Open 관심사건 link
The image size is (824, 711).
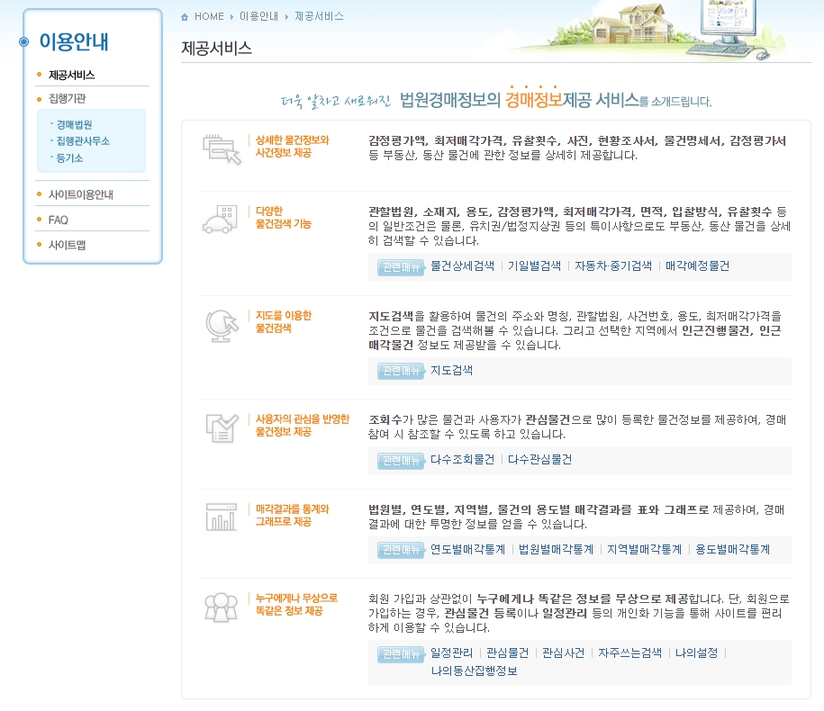coord(564,652)
